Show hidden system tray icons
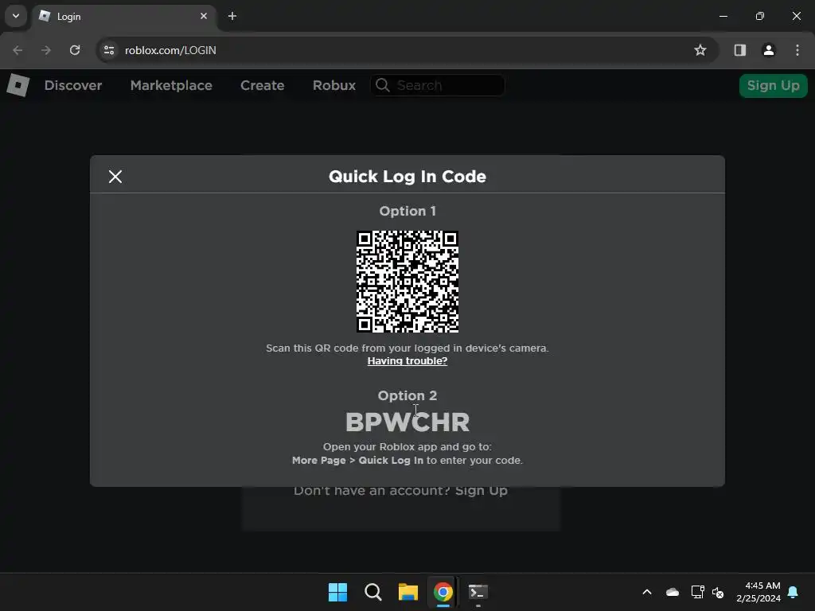 coord(647,592)
